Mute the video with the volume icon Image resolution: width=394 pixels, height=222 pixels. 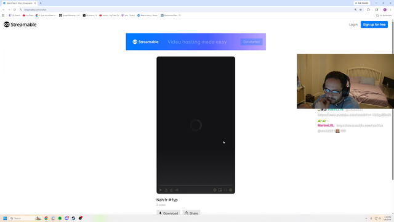(177, 190)
